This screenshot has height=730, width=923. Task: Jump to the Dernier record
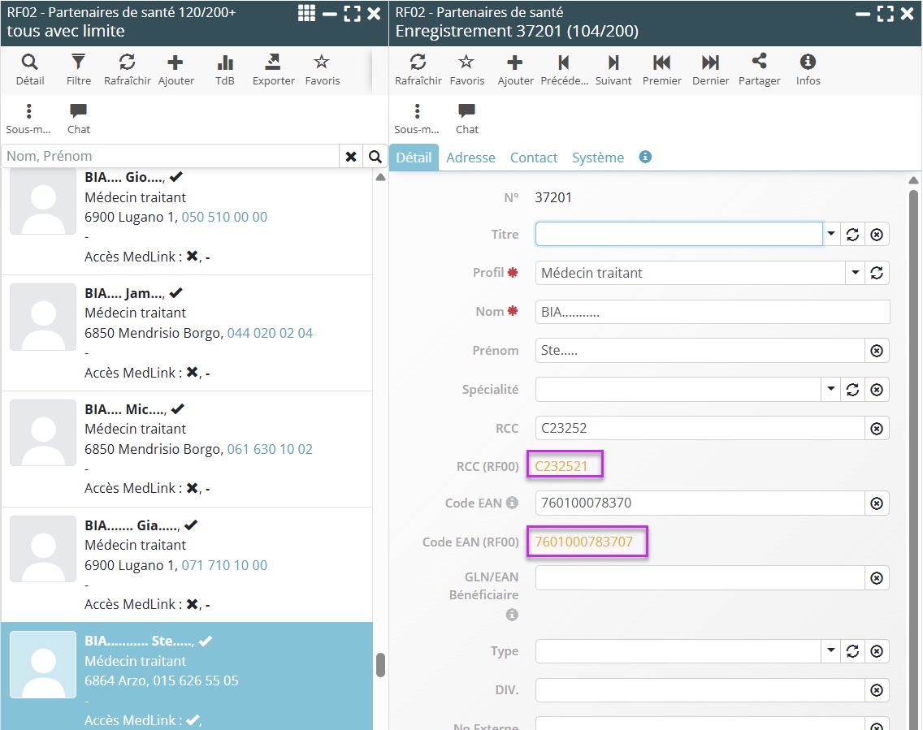click(x=710, y=69)
